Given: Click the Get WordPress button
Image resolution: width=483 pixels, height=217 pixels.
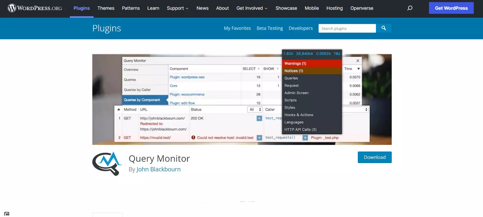Looking at the screenshot, I should (451, 8).
